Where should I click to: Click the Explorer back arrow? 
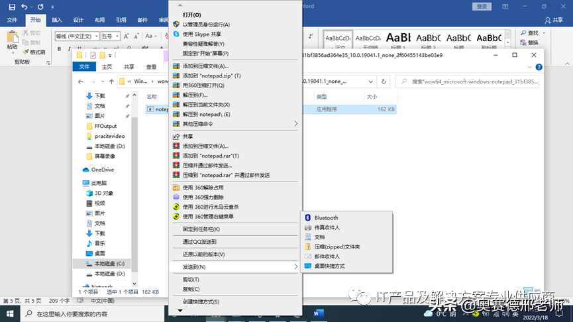(81, 81)
